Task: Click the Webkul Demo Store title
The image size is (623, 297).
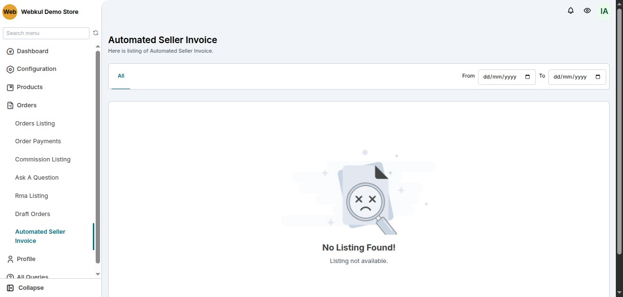Action: [50, 12]
